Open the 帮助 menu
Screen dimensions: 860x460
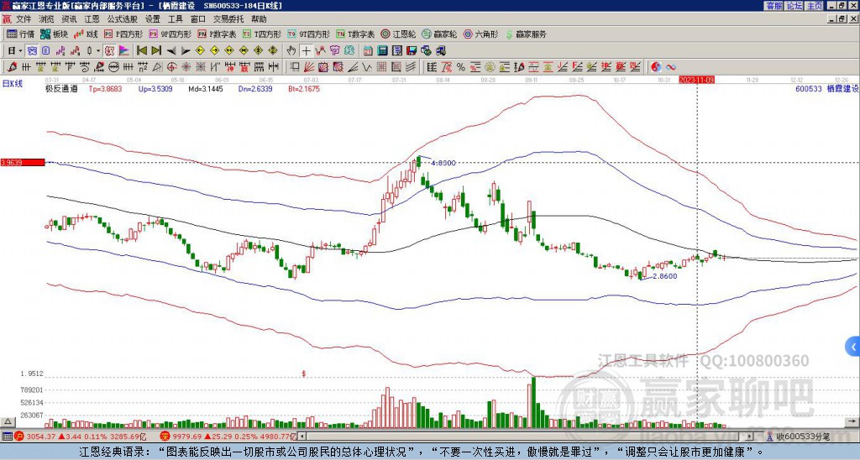click(x=259, y=19)
